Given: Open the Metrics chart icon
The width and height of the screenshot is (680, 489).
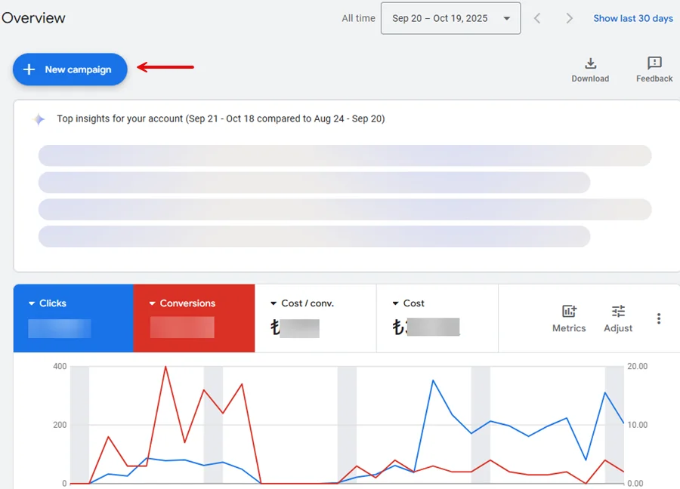Looking at the screenshot, I should [x=569, y=312].
